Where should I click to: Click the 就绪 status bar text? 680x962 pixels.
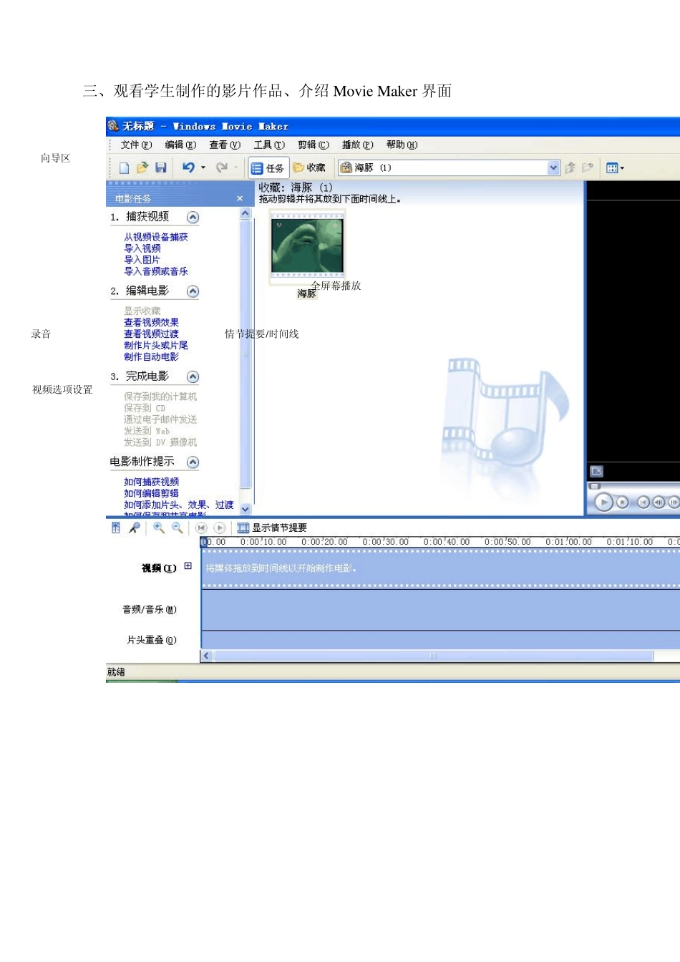tap(116, 672)
